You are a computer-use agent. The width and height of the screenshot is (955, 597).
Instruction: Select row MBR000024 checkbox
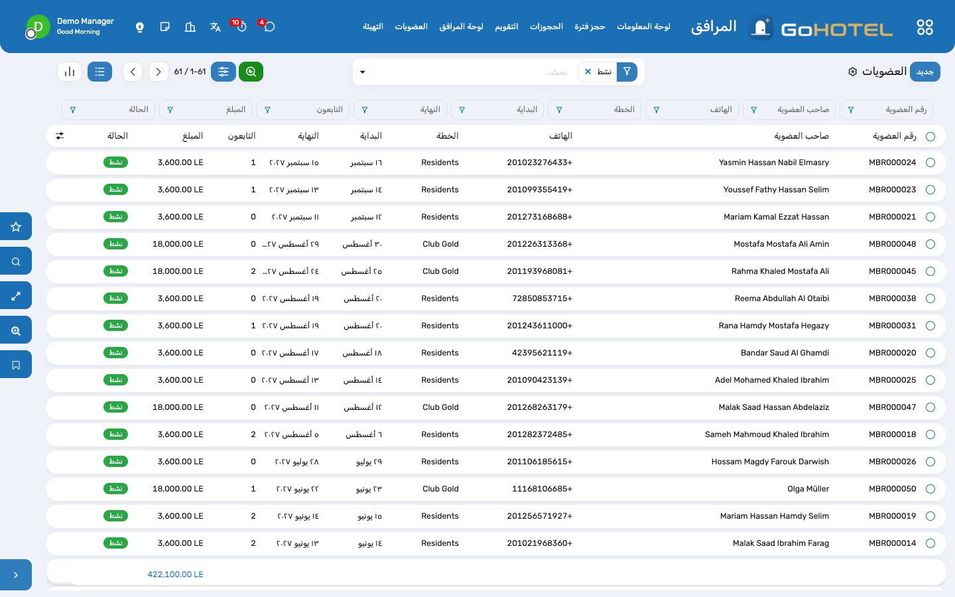click(x=930, y=163)
